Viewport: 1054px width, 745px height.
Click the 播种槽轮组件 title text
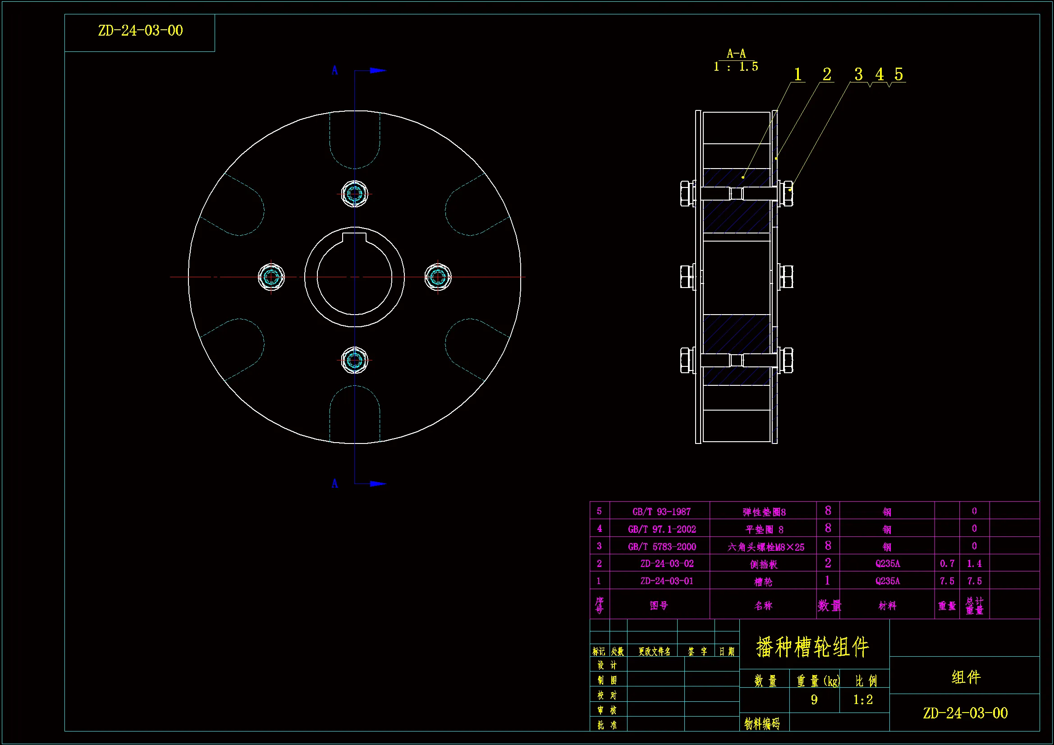(812, 647)
